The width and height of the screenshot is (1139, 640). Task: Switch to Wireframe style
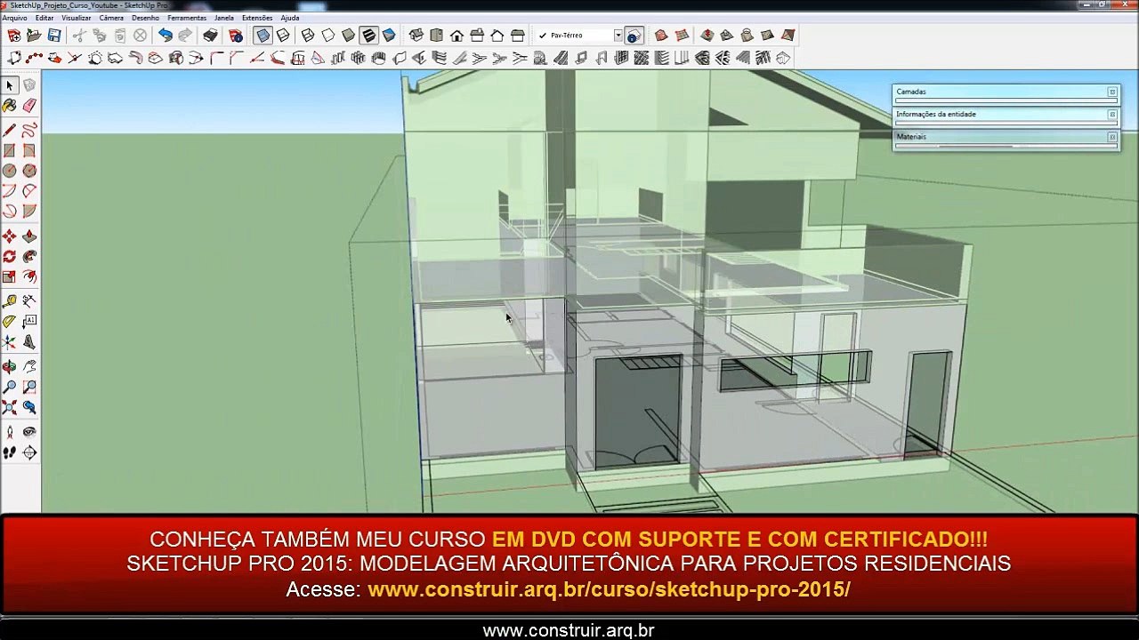pos(308,36)
